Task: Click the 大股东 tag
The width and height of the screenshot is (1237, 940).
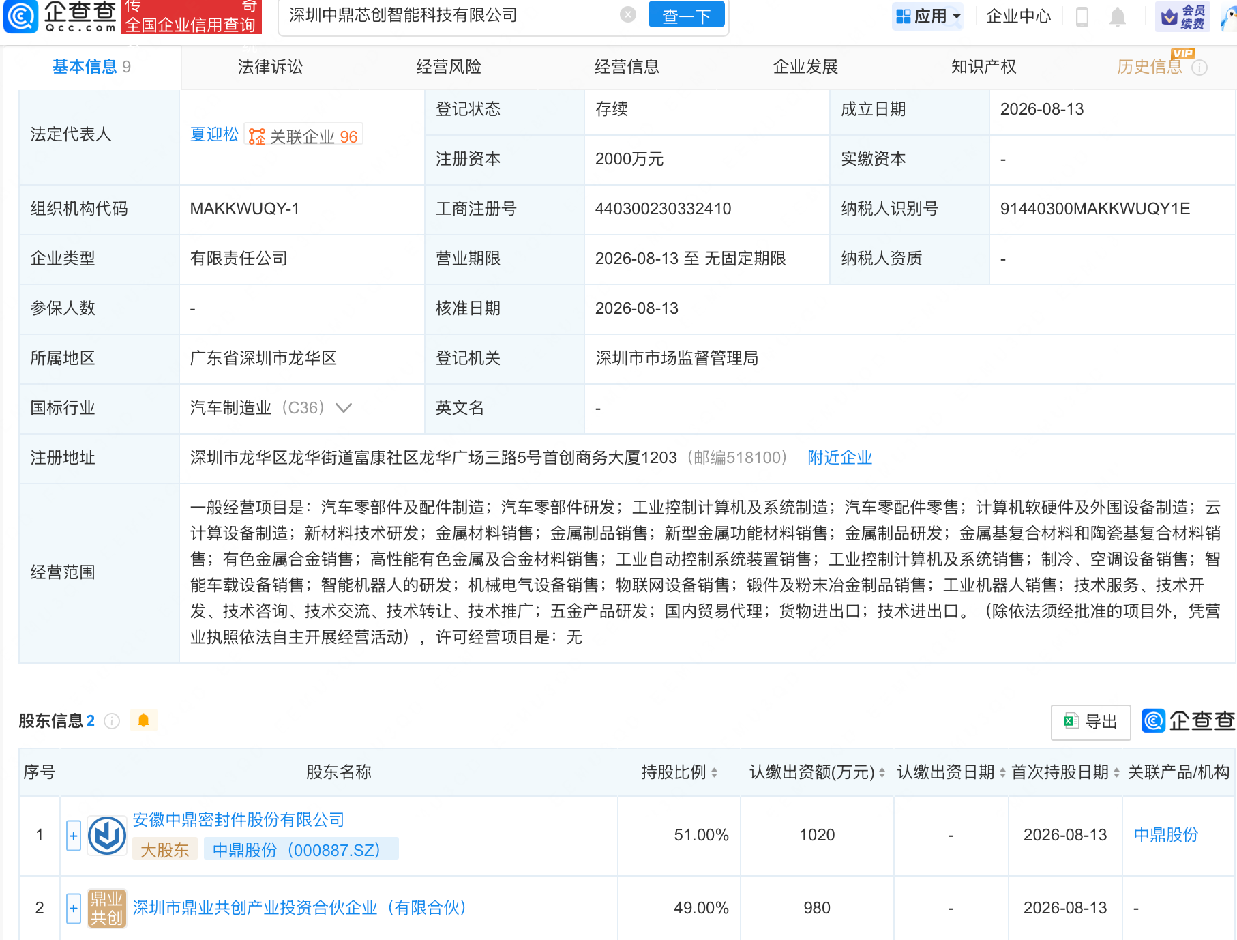Action: tap(164, 850)
